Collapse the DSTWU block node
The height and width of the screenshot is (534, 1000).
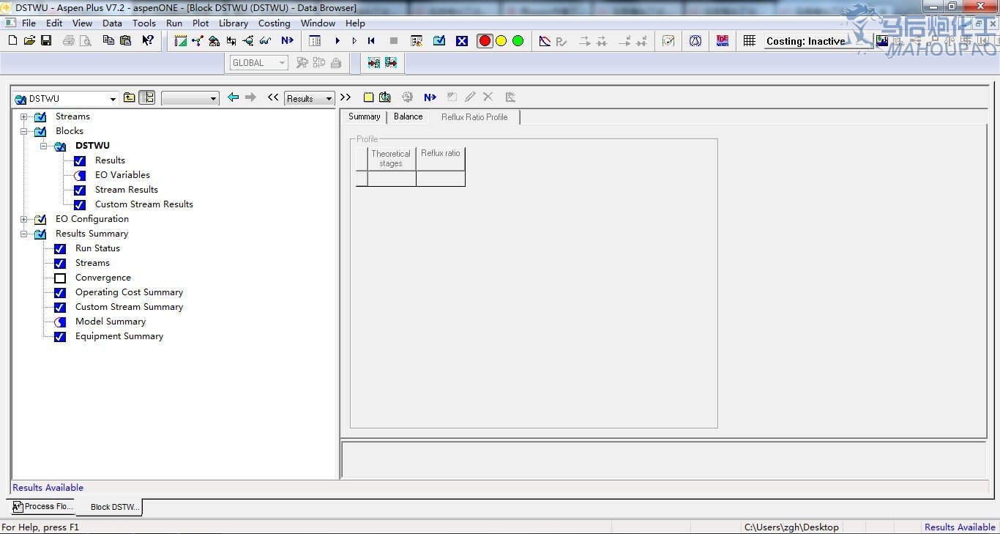point(44,146)
